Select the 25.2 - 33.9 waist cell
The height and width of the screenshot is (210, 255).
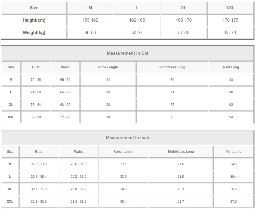click(78, 177)
